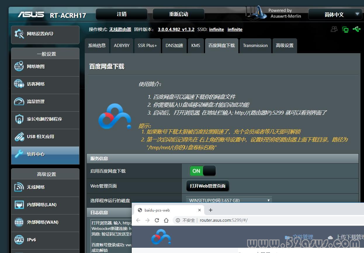Image resolution: width=364 pixels, height=253 pixels.
Task: Expand the WINSETUP disk selection dropdown
Action: point(229,200)
